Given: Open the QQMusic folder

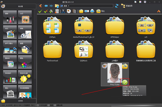Looking at the screenshot, I should pos(84,49).
